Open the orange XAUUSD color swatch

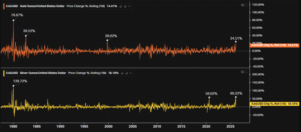point(4,6)
